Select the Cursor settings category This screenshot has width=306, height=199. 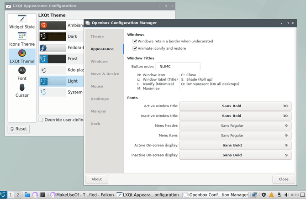click(22, 90)
